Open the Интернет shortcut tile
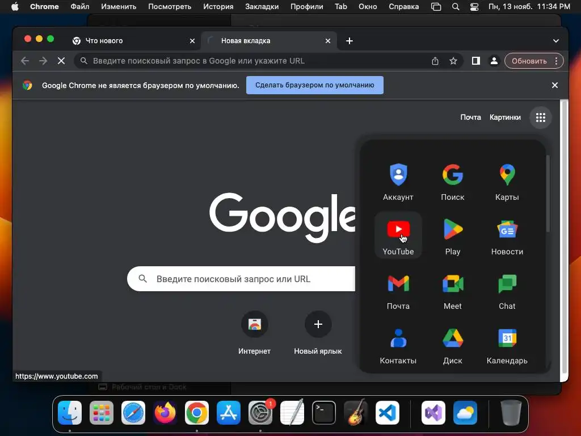581x436 pixels. [254, 333]
